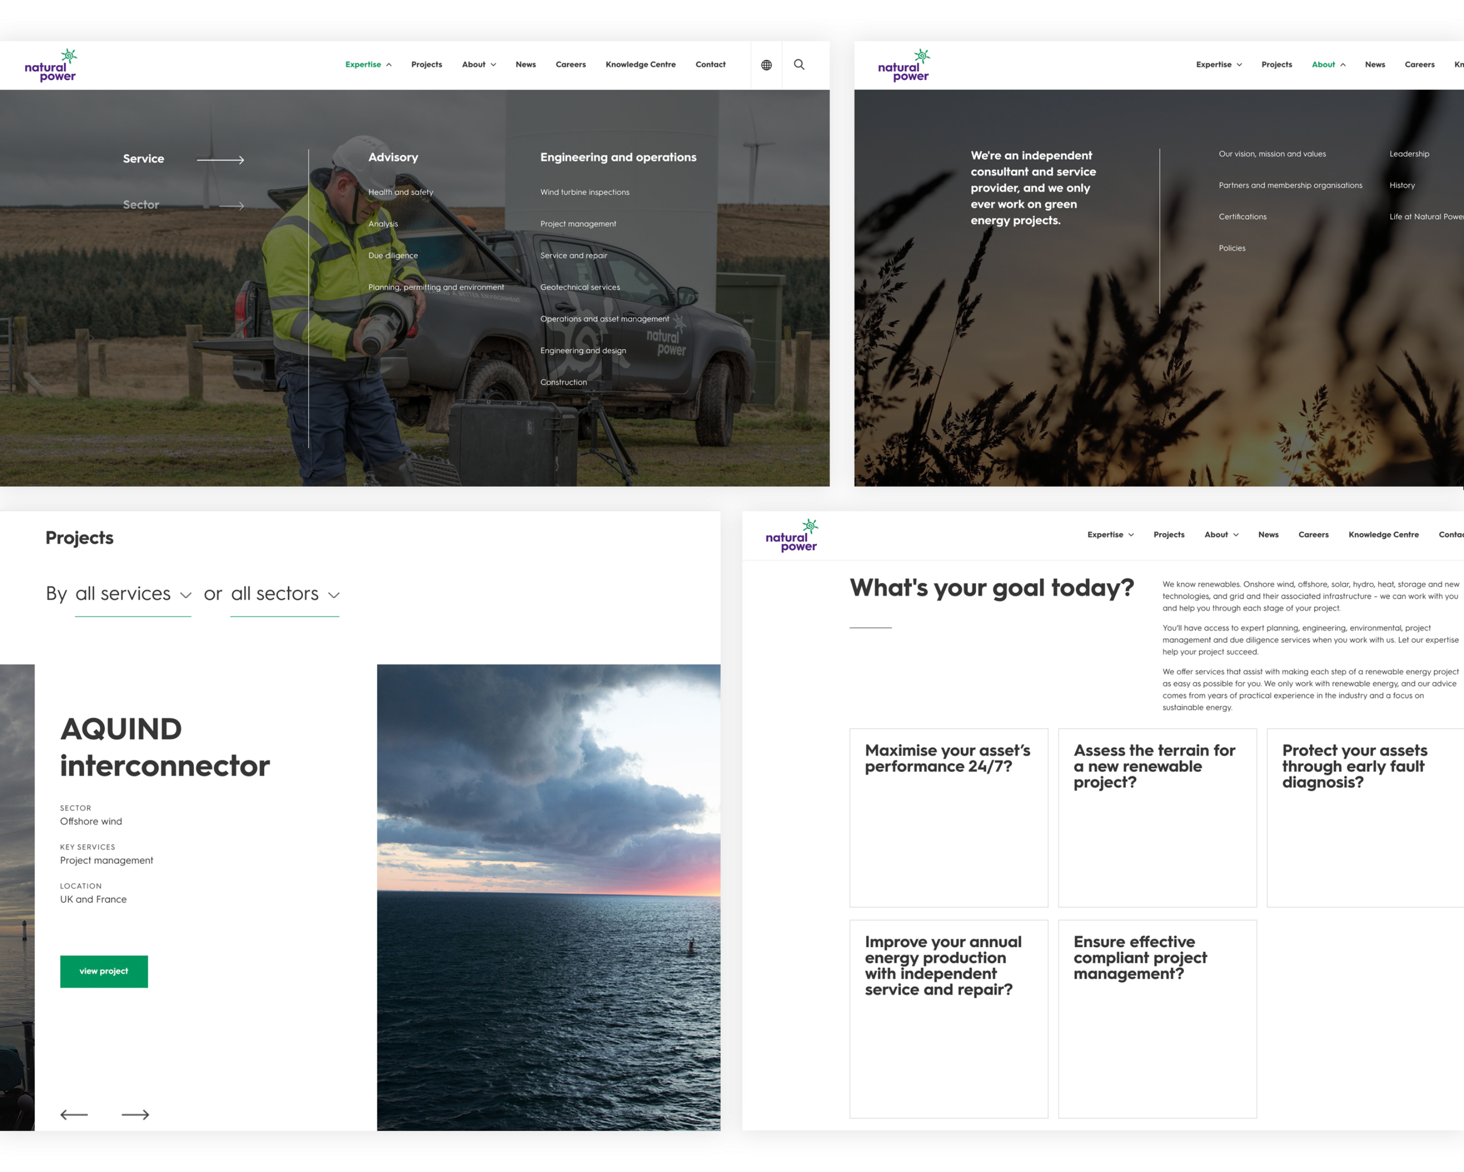Open Health and safety advisory link
Screen dimensions: 1464x1172
tap(401, 192)
